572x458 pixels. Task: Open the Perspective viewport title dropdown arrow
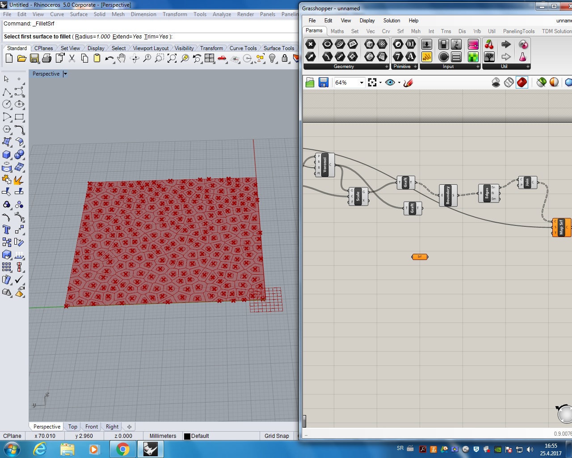point(65,74)
